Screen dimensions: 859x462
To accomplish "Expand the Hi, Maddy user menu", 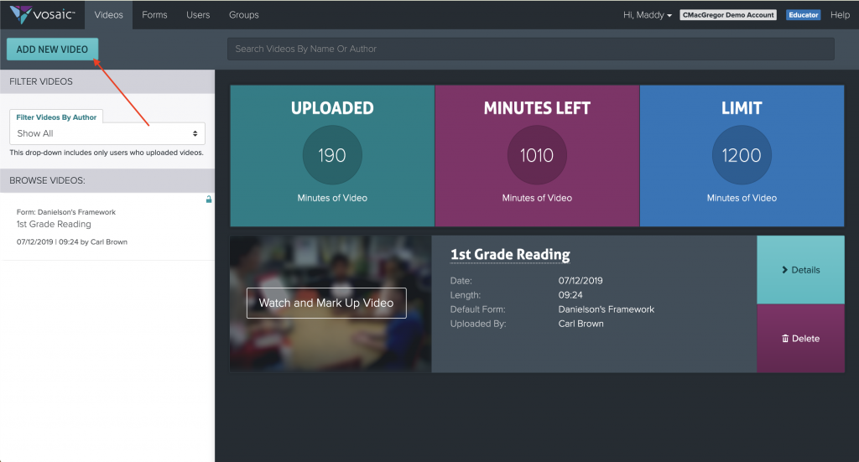I will coord(647,15).
